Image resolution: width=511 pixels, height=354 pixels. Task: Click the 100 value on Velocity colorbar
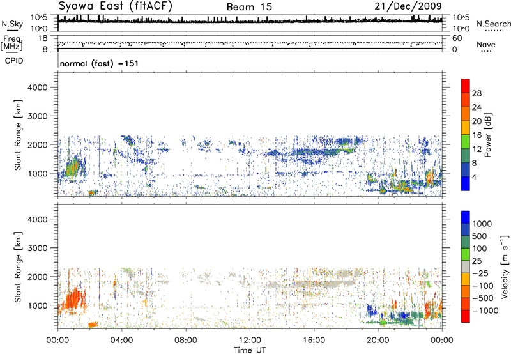(x=478, y=249)
